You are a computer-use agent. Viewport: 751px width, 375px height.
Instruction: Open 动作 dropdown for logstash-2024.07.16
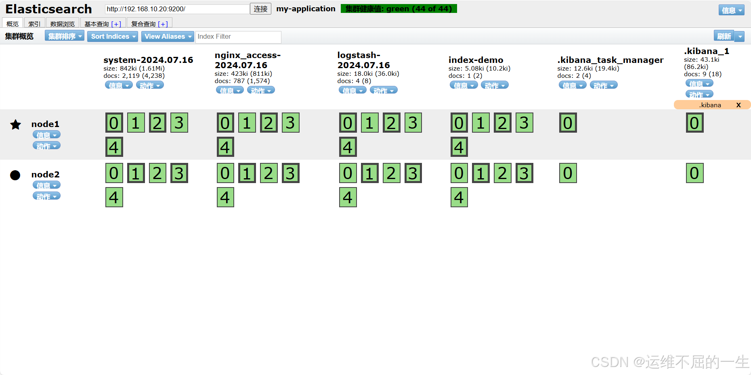pyautogui.click(x=384, y=90)
